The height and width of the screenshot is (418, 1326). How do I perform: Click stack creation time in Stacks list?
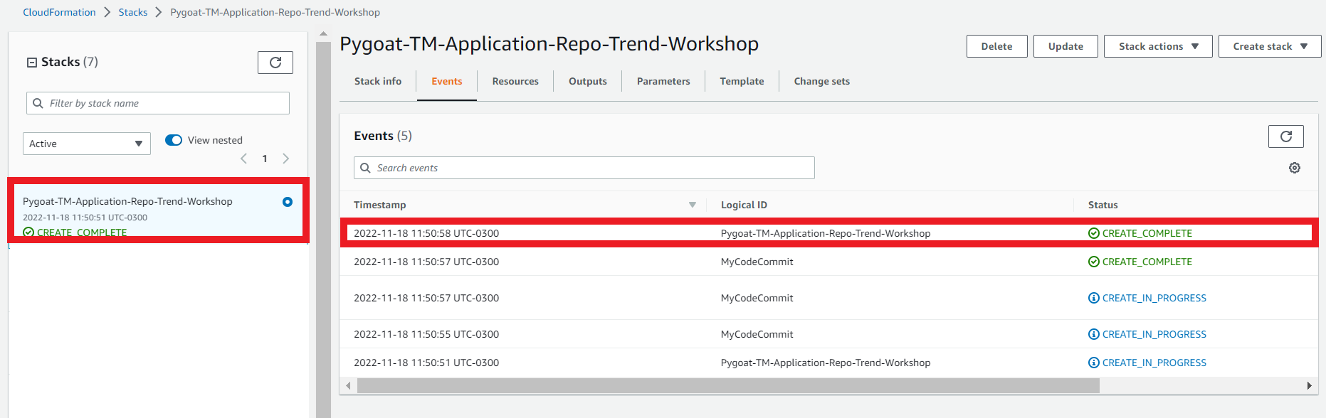click(x=85, y=218)
